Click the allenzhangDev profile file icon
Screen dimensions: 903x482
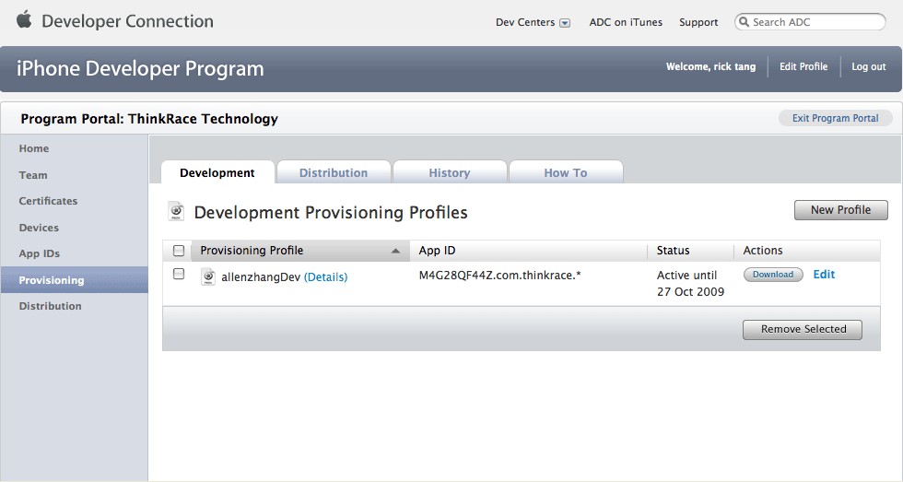[208, 276]
